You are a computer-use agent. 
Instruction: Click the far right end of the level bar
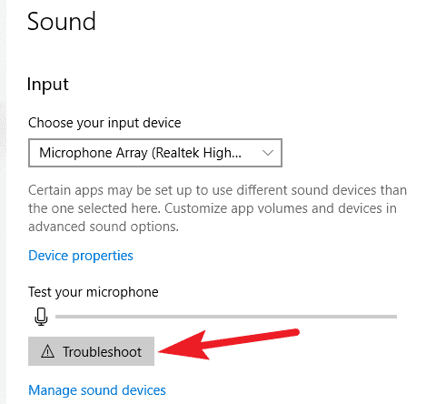393,317
